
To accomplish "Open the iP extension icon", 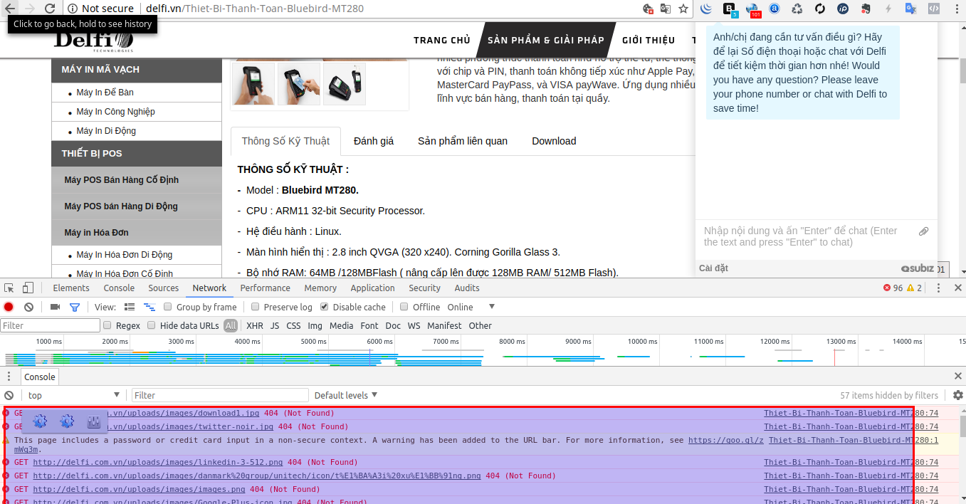I will click(x=843, y=9).
